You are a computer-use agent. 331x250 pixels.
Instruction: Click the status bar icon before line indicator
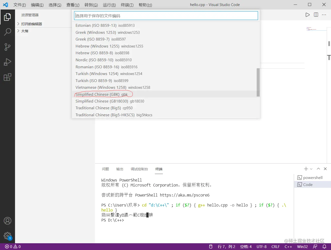211,247
